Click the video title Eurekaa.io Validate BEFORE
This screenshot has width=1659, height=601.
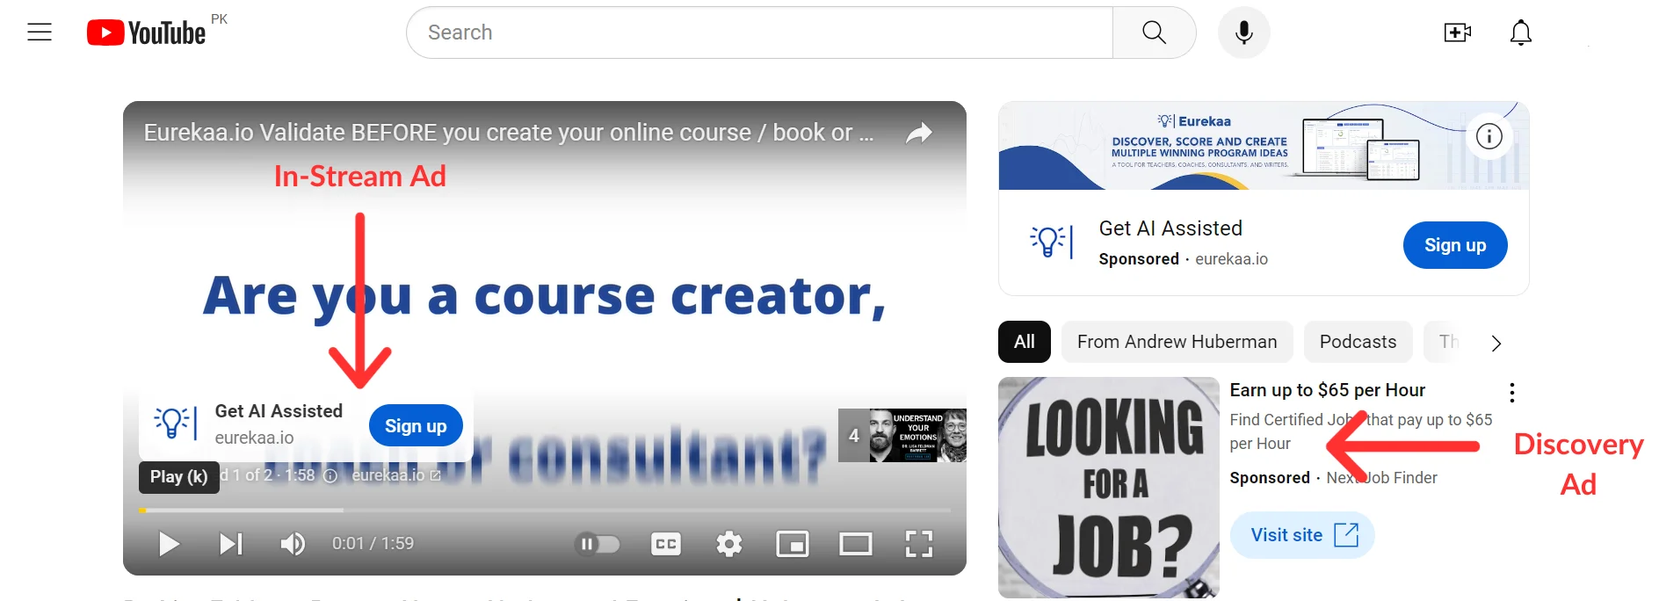coord(509,133)
